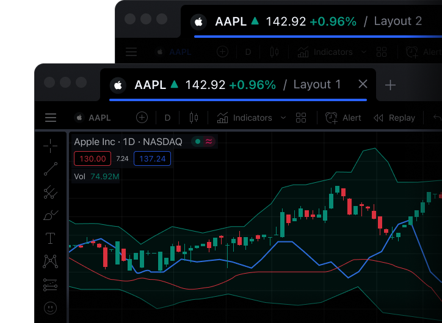Create a price Alert

click(x=343, y=118)
